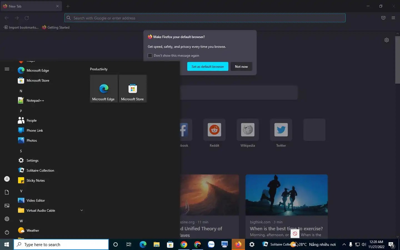This screenshot has height=250, width=400.
Task: Click the Firefox page vertical scrollbar
Action: point(397,60)
